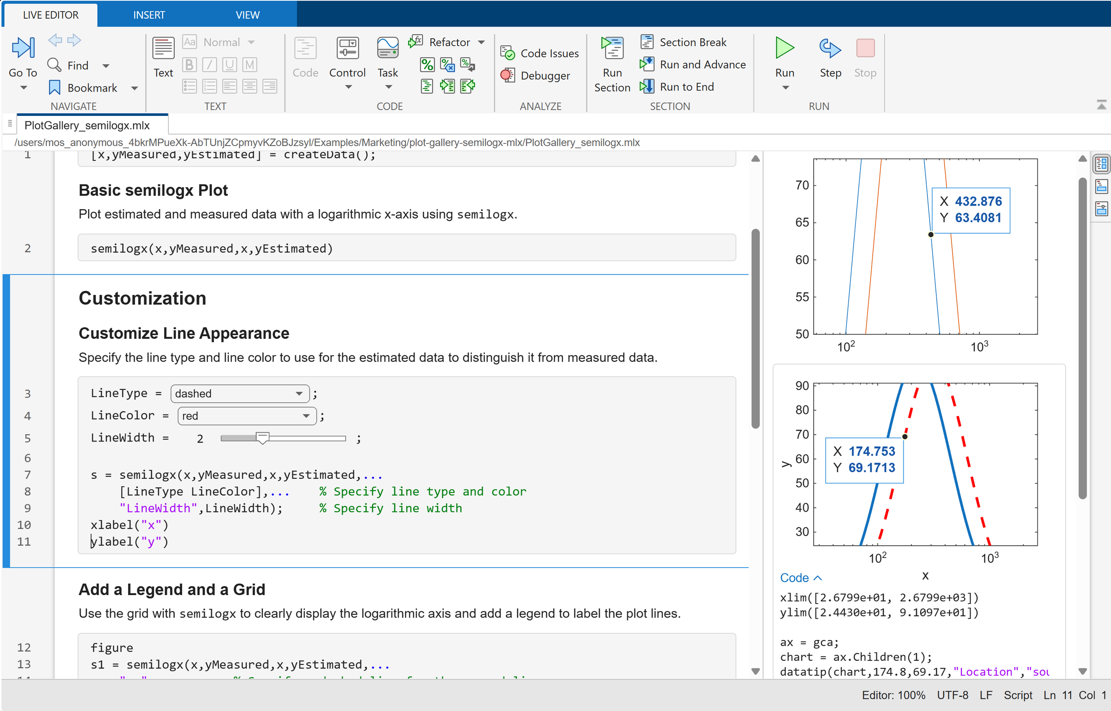Click the Code Issues icon
This screenshot has height=711, width=1111.
[508, 53]
